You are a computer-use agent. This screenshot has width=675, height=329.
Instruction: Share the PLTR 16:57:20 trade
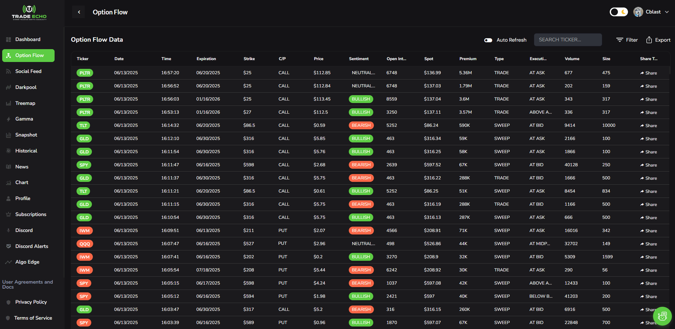pos(648,73)
